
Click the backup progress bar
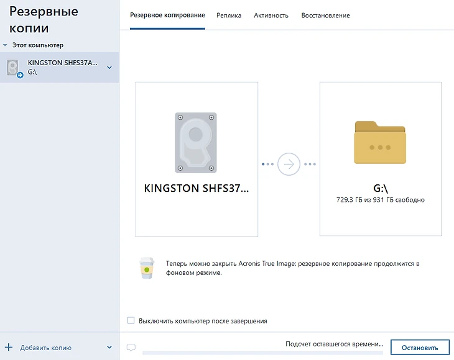pyautogui.click(x=261, y=353)
